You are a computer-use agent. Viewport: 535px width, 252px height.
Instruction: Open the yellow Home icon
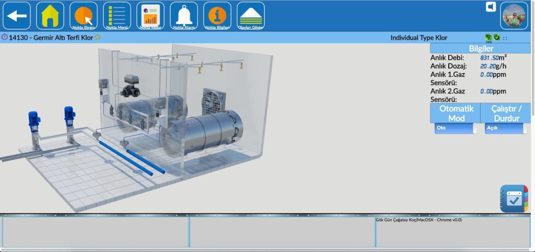[50, 16]
